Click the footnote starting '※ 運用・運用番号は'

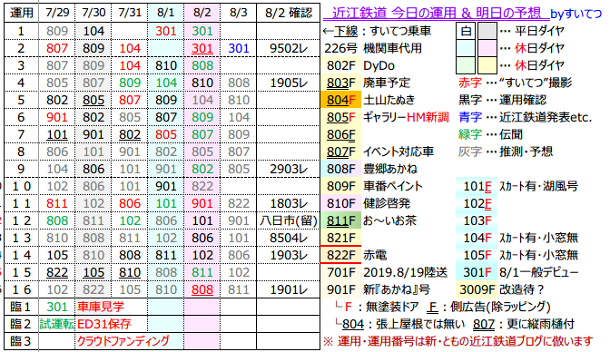pyautogui.click(x=457, y=341)
